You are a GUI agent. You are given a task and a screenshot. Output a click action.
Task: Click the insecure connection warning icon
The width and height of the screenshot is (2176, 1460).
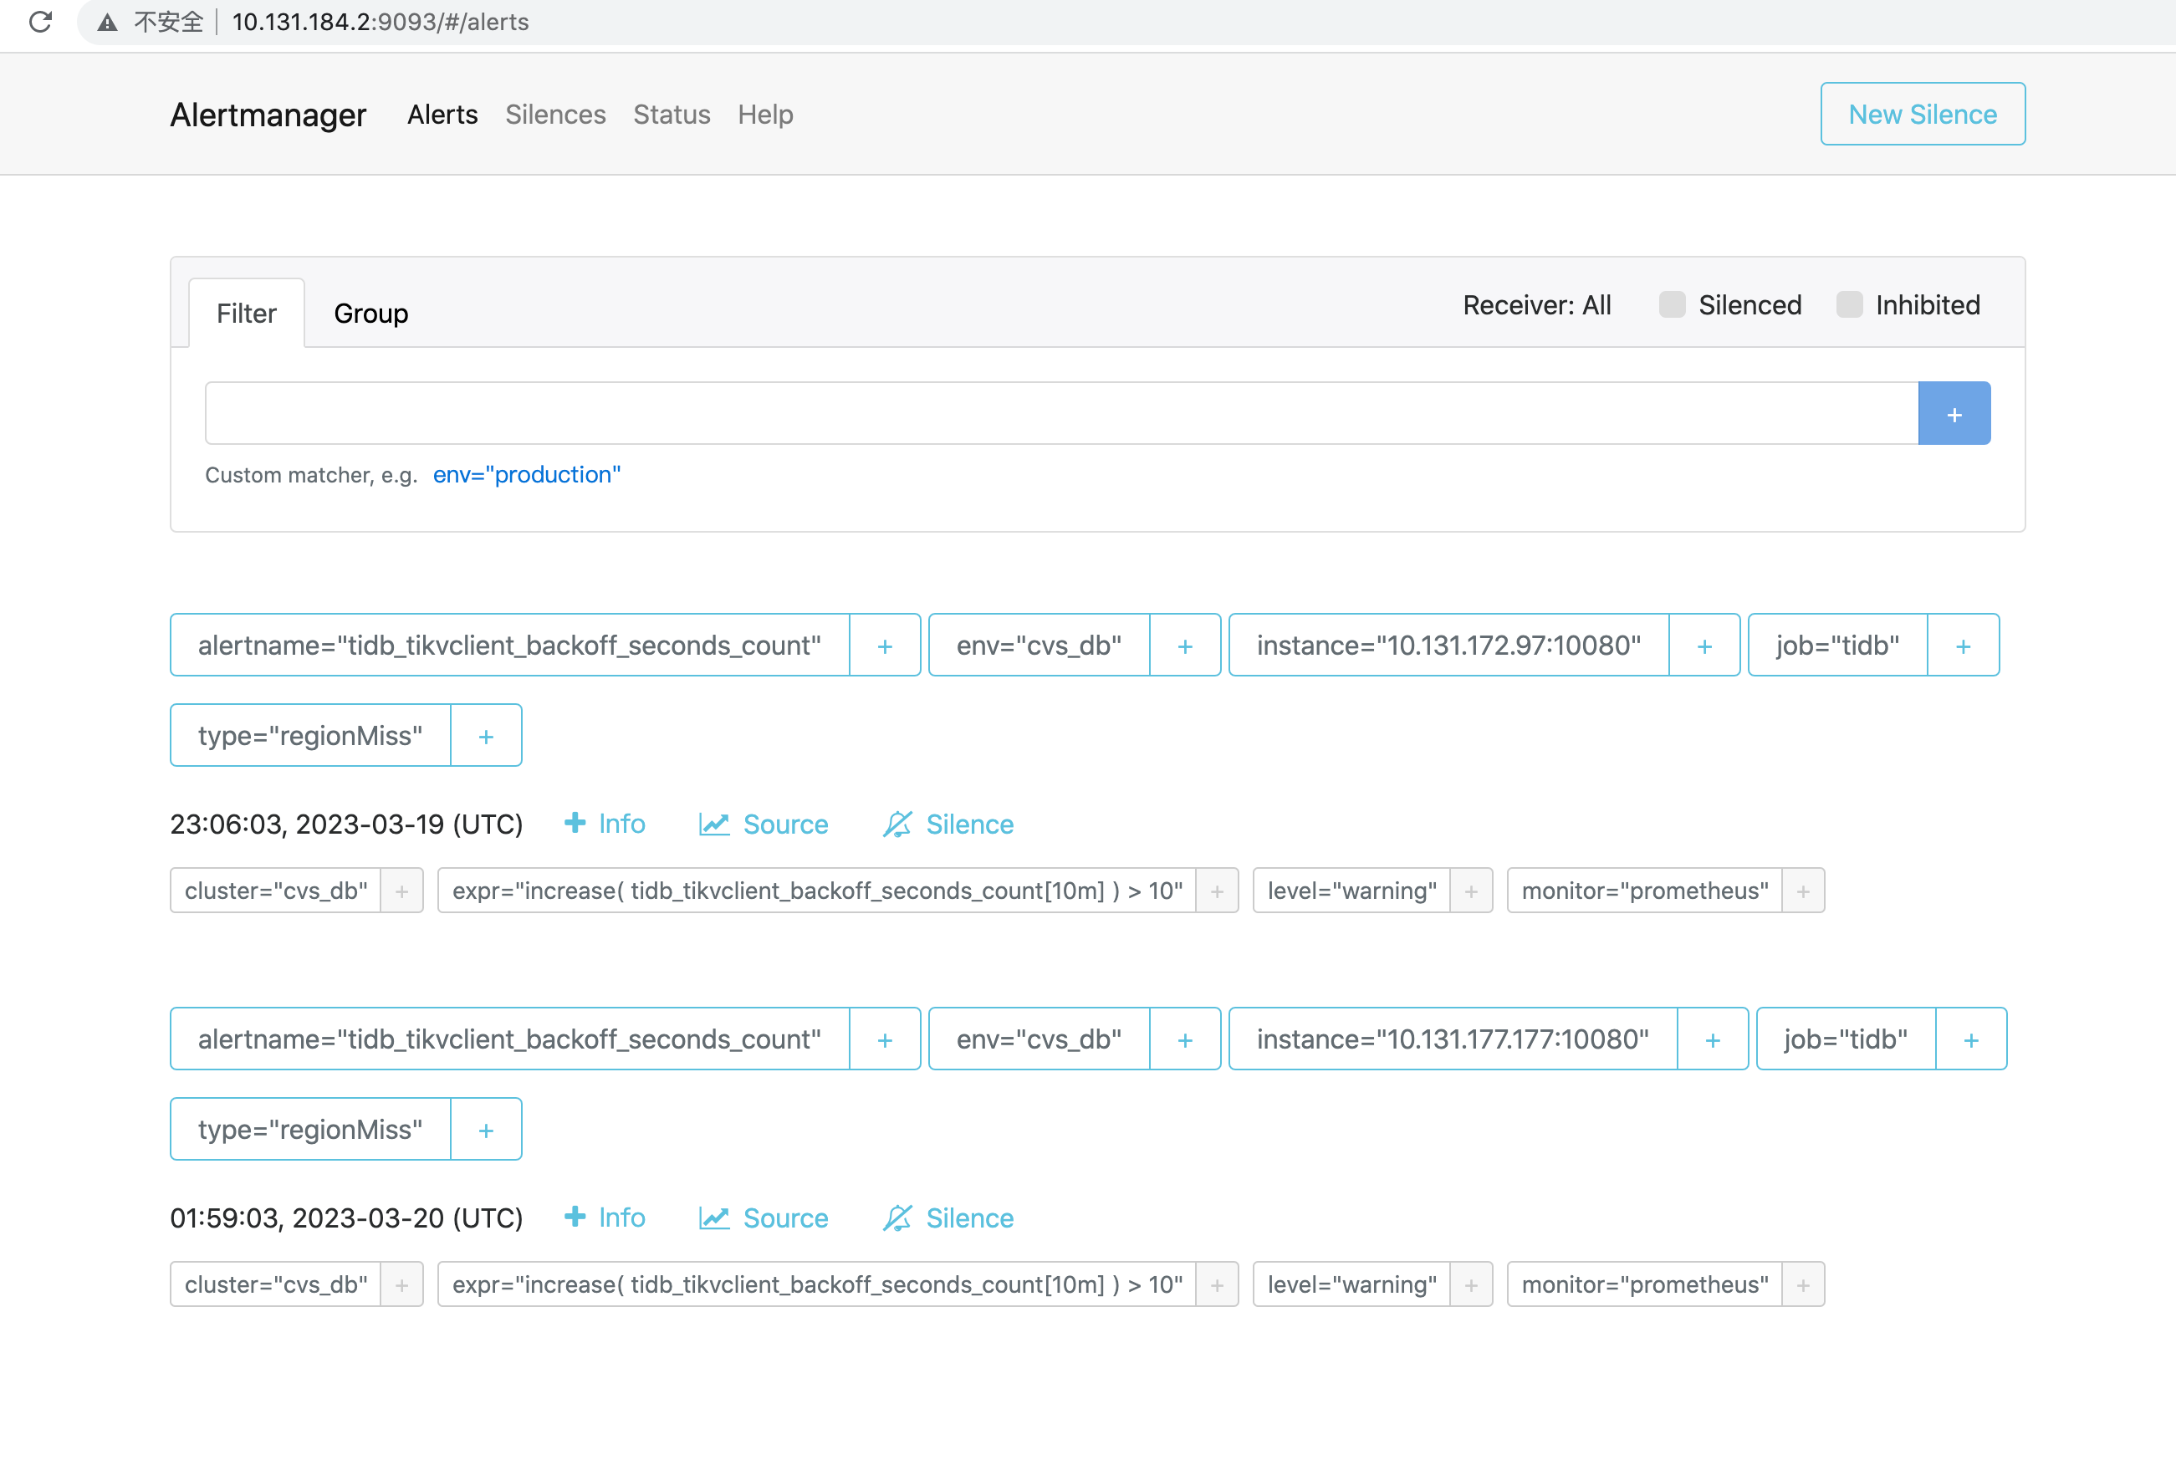(108, 23)
